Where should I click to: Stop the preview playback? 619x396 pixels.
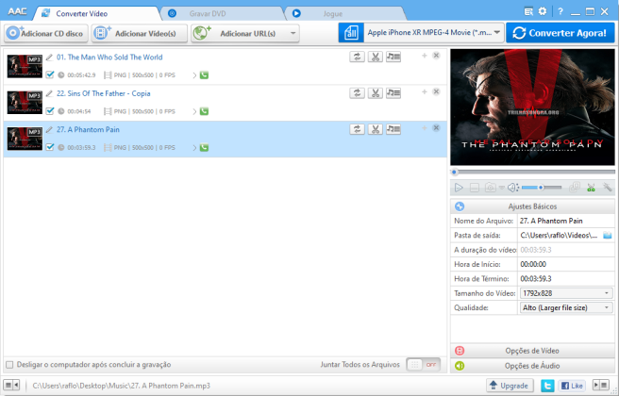(475, 188)
